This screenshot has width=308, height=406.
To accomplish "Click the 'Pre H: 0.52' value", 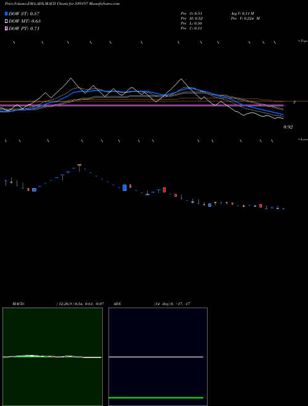I will 192,18.
